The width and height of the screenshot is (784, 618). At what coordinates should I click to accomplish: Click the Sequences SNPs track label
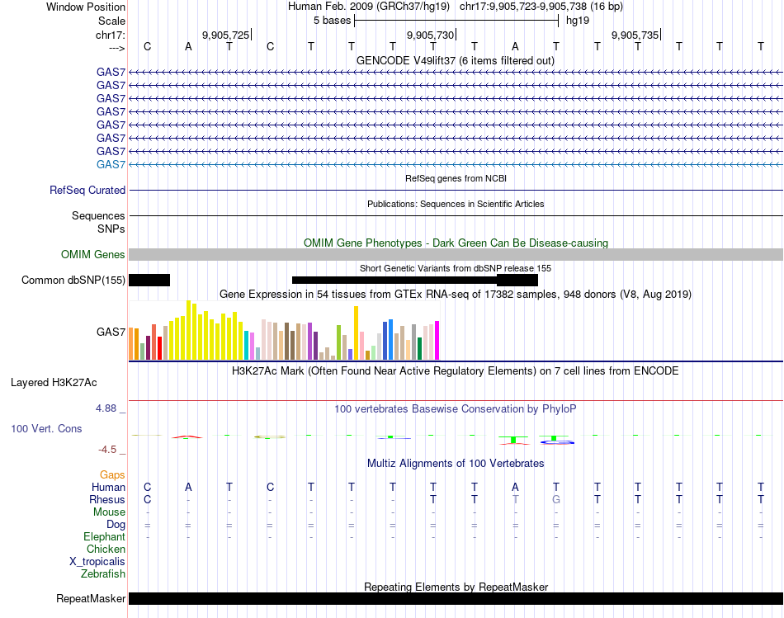(x=98, y=222)
